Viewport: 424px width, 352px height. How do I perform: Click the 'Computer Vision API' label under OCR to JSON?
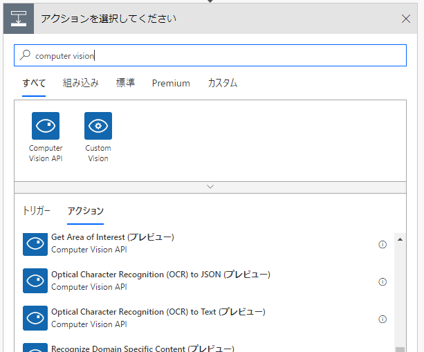[89, 287]
